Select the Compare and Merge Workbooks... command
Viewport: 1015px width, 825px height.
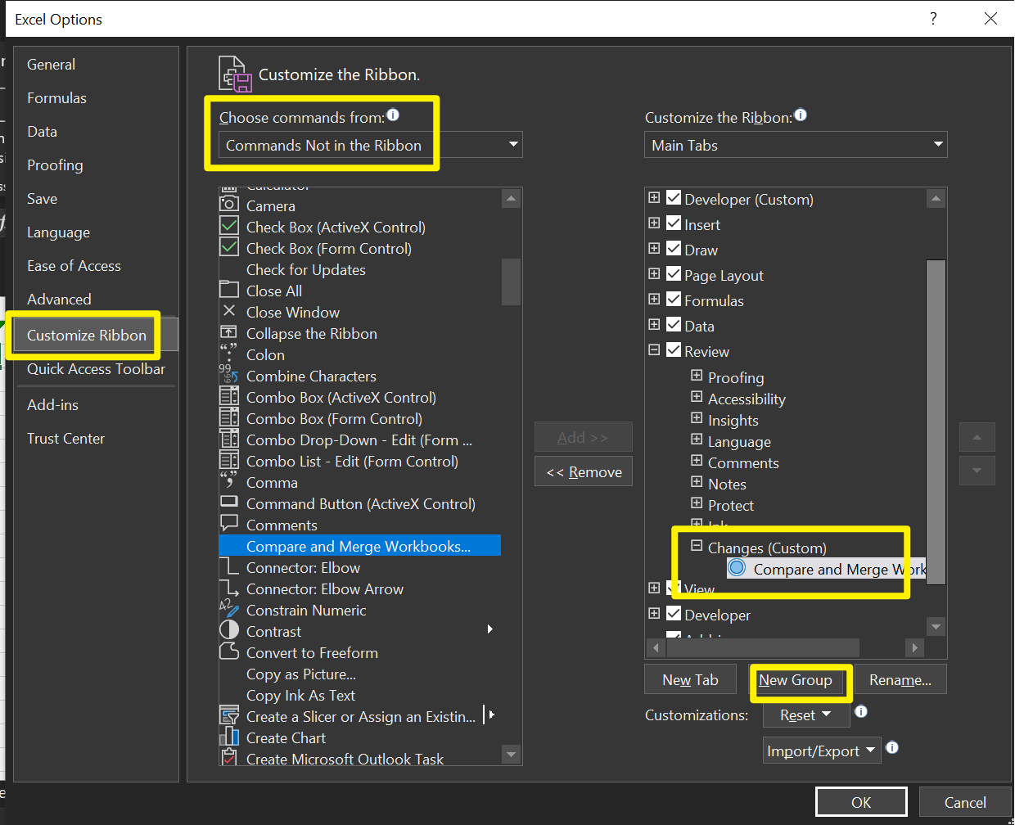click(359, 546)
